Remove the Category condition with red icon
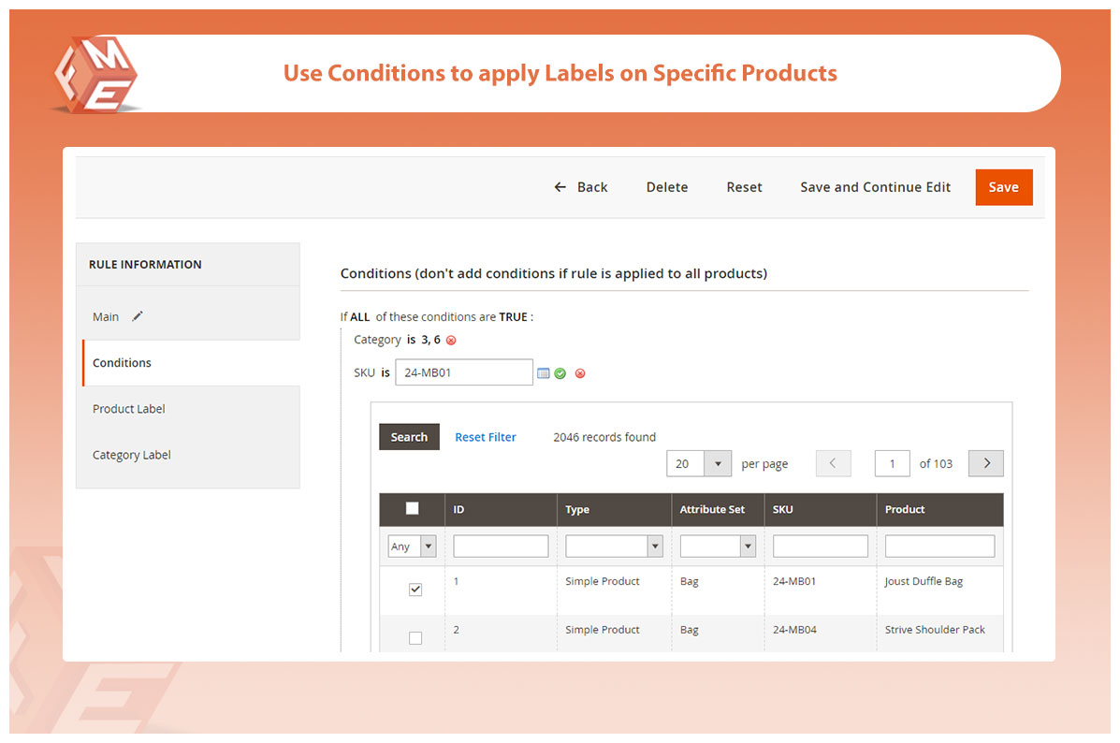This screenshot has height=743, width=1120. pos(451,341)
